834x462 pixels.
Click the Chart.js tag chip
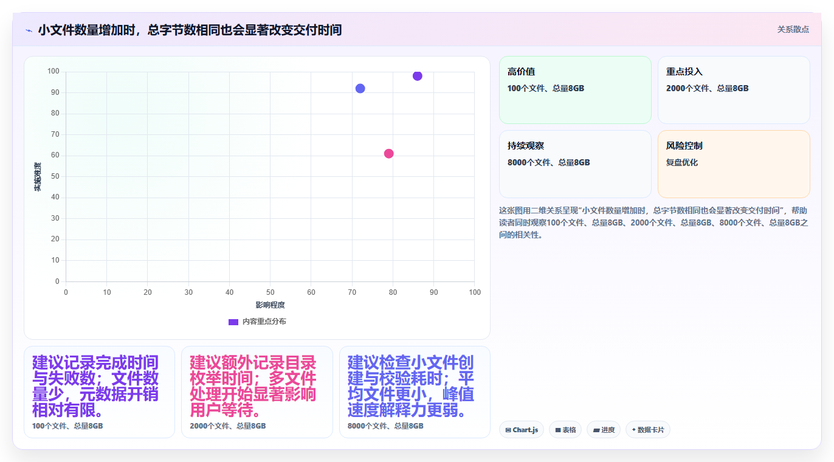(522, 430)
